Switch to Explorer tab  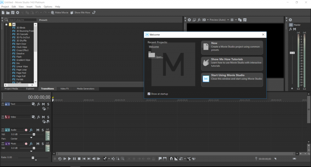click(x=30, y=89)
